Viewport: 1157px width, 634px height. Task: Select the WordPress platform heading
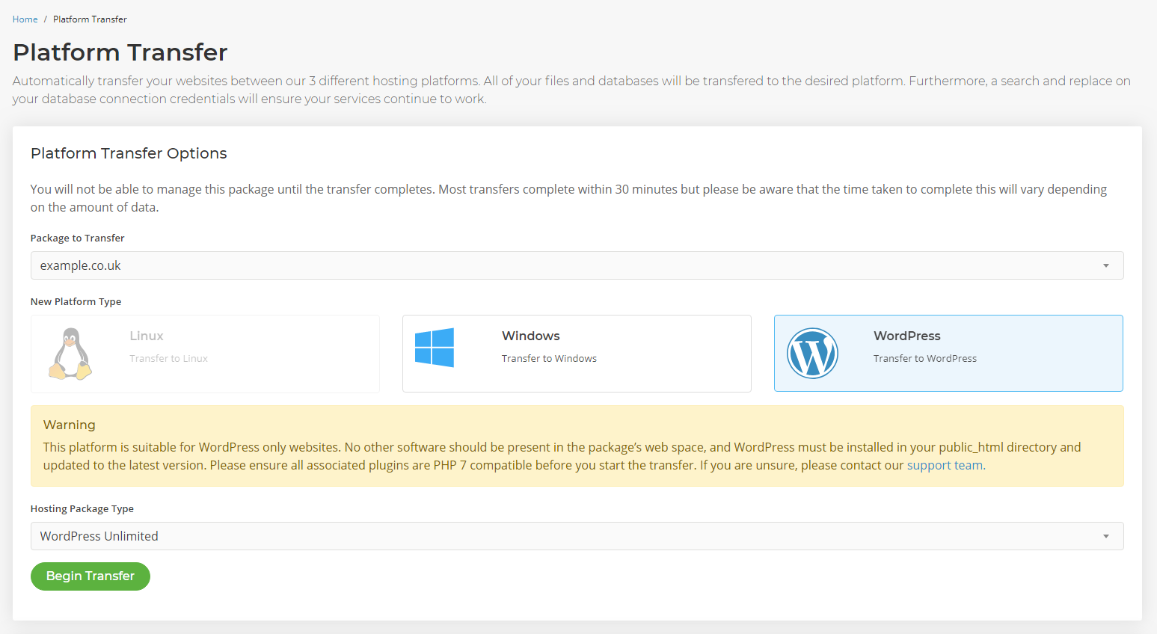[x=907, y=336]
